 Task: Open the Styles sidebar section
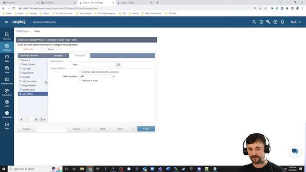pos(7,103)
